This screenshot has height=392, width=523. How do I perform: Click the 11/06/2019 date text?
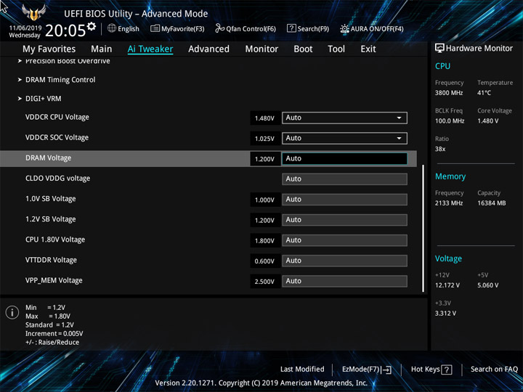point(25,28)
